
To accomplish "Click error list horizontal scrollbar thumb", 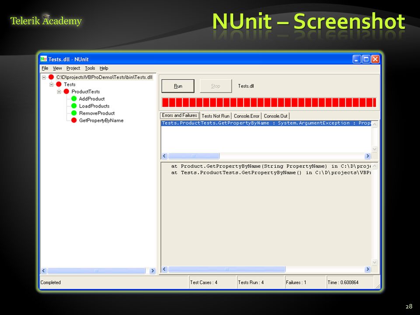I will point(194,156).
